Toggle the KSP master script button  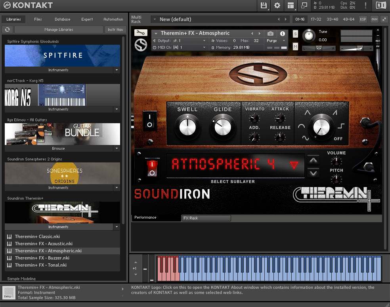[x=363, y=19]
